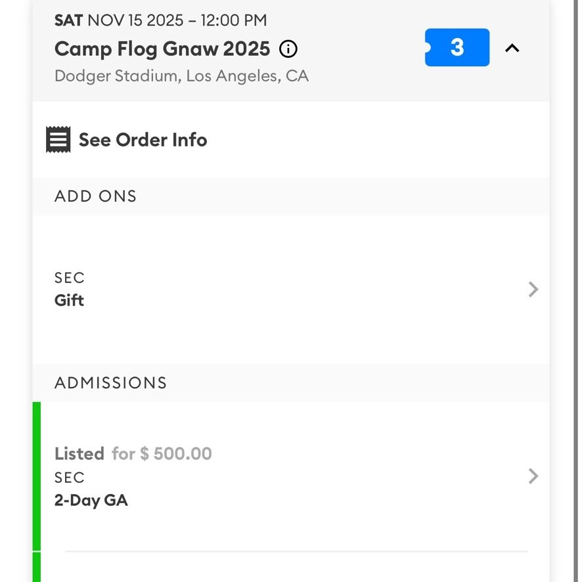Click the vertical scrollbar on the right edge
Screen dimensions: 582x582
click(575, 291)
